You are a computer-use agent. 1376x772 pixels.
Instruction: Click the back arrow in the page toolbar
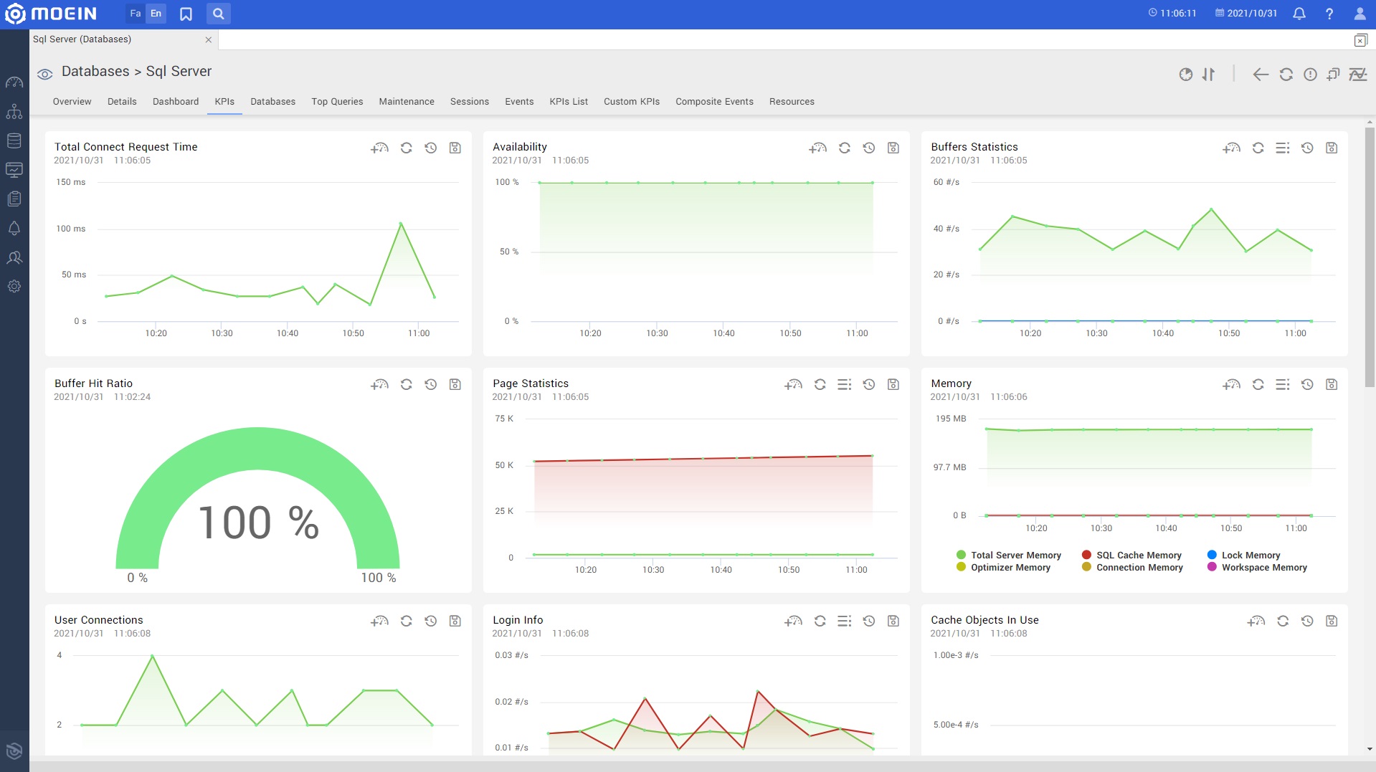[1261, 75]
